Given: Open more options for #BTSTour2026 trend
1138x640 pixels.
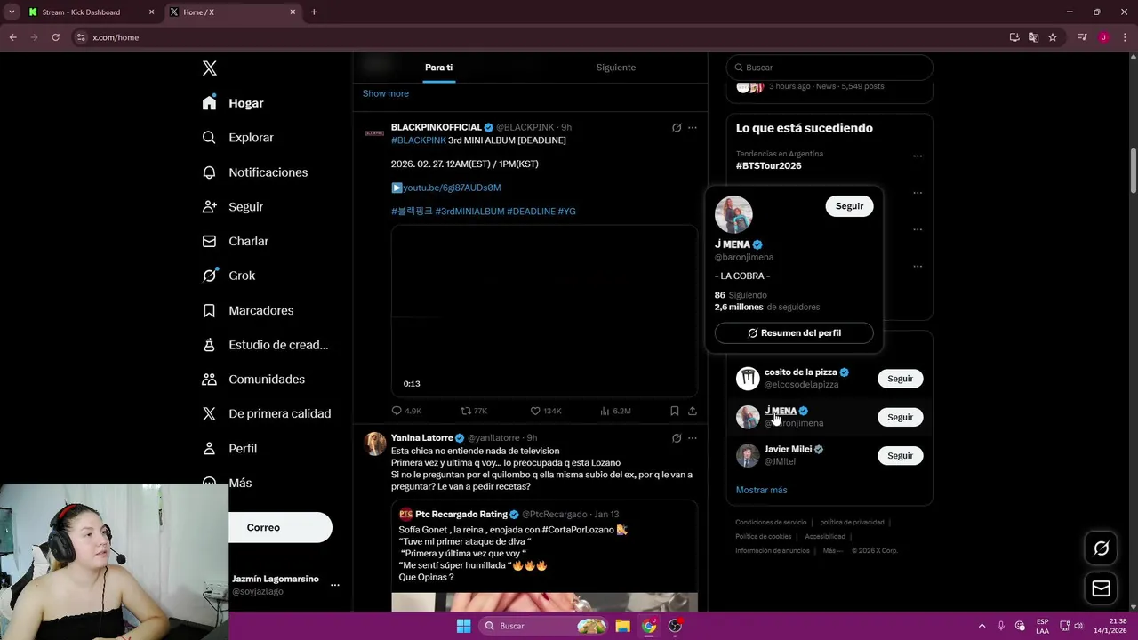Looking at the screenshot, I should click(918, 156).
